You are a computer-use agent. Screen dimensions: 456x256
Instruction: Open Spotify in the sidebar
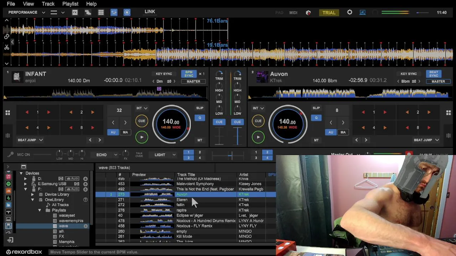tap(9, 184)
